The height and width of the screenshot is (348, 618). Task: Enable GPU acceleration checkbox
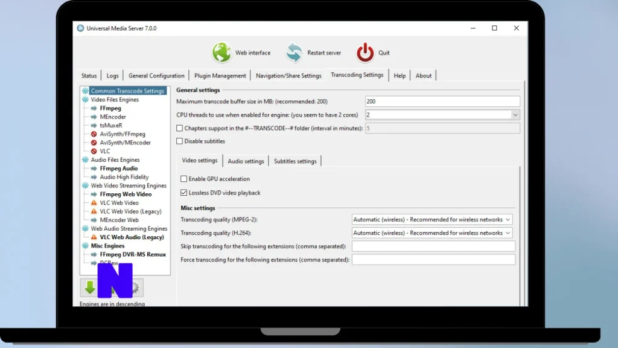[183, 179]
